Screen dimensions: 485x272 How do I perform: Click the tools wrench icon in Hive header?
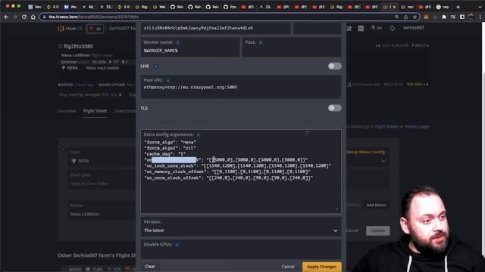[349, 29]
